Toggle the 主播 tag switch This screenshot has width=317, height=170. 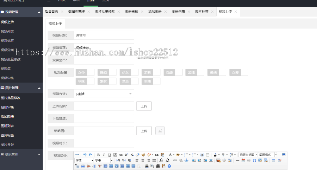(x=151, y=81)
